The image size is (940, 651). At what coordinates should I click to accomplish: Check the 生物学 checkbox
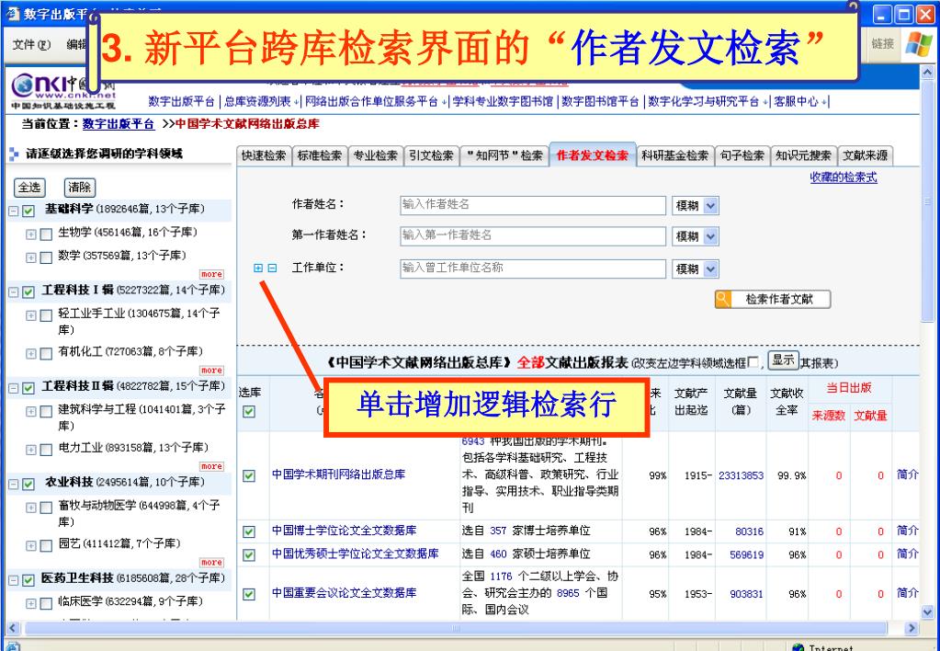tap(46, 234)
